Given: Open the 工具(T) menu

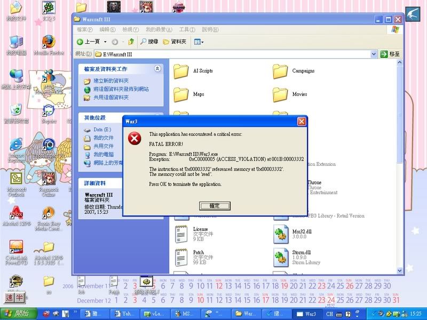Looking at the screenshot, I should coord(187,30).
